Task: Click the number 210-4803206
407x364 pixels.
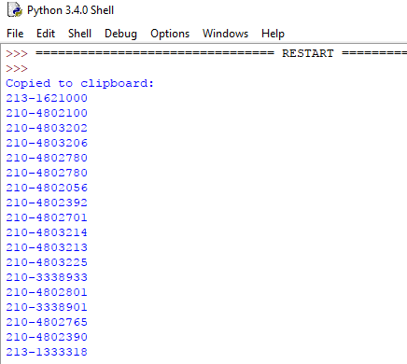Action: click(47, 143)
